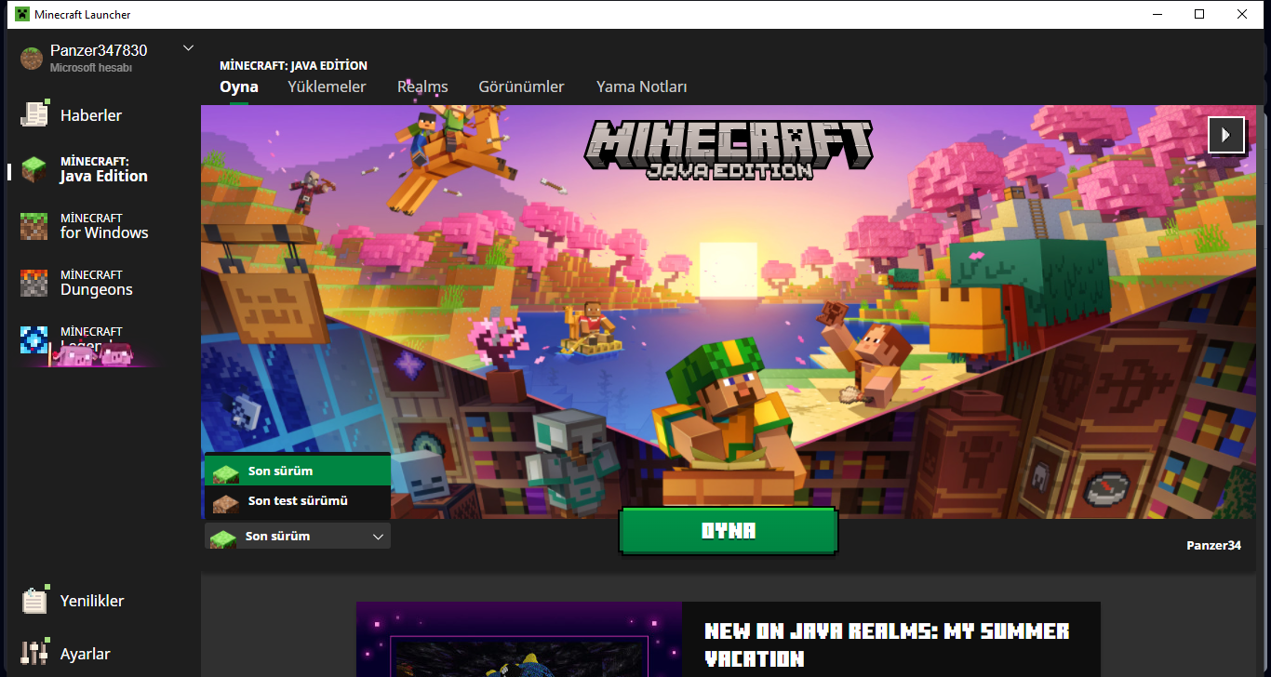Expand the account dropdown chevron
1271x677 pixels.
[x=188, y=48]
